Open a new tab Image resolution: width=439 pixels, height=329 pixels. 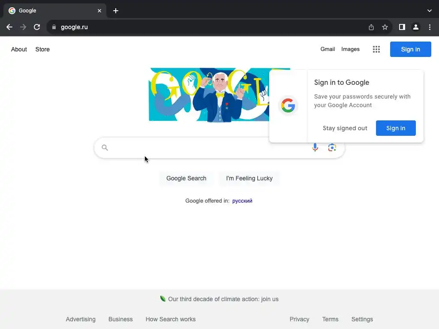pyautogui.click(x=116, y=11)
